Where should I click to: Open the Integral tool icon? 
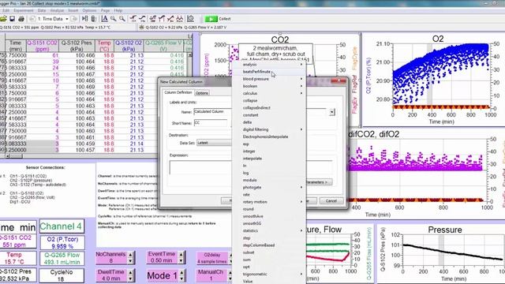pos(162,19)
